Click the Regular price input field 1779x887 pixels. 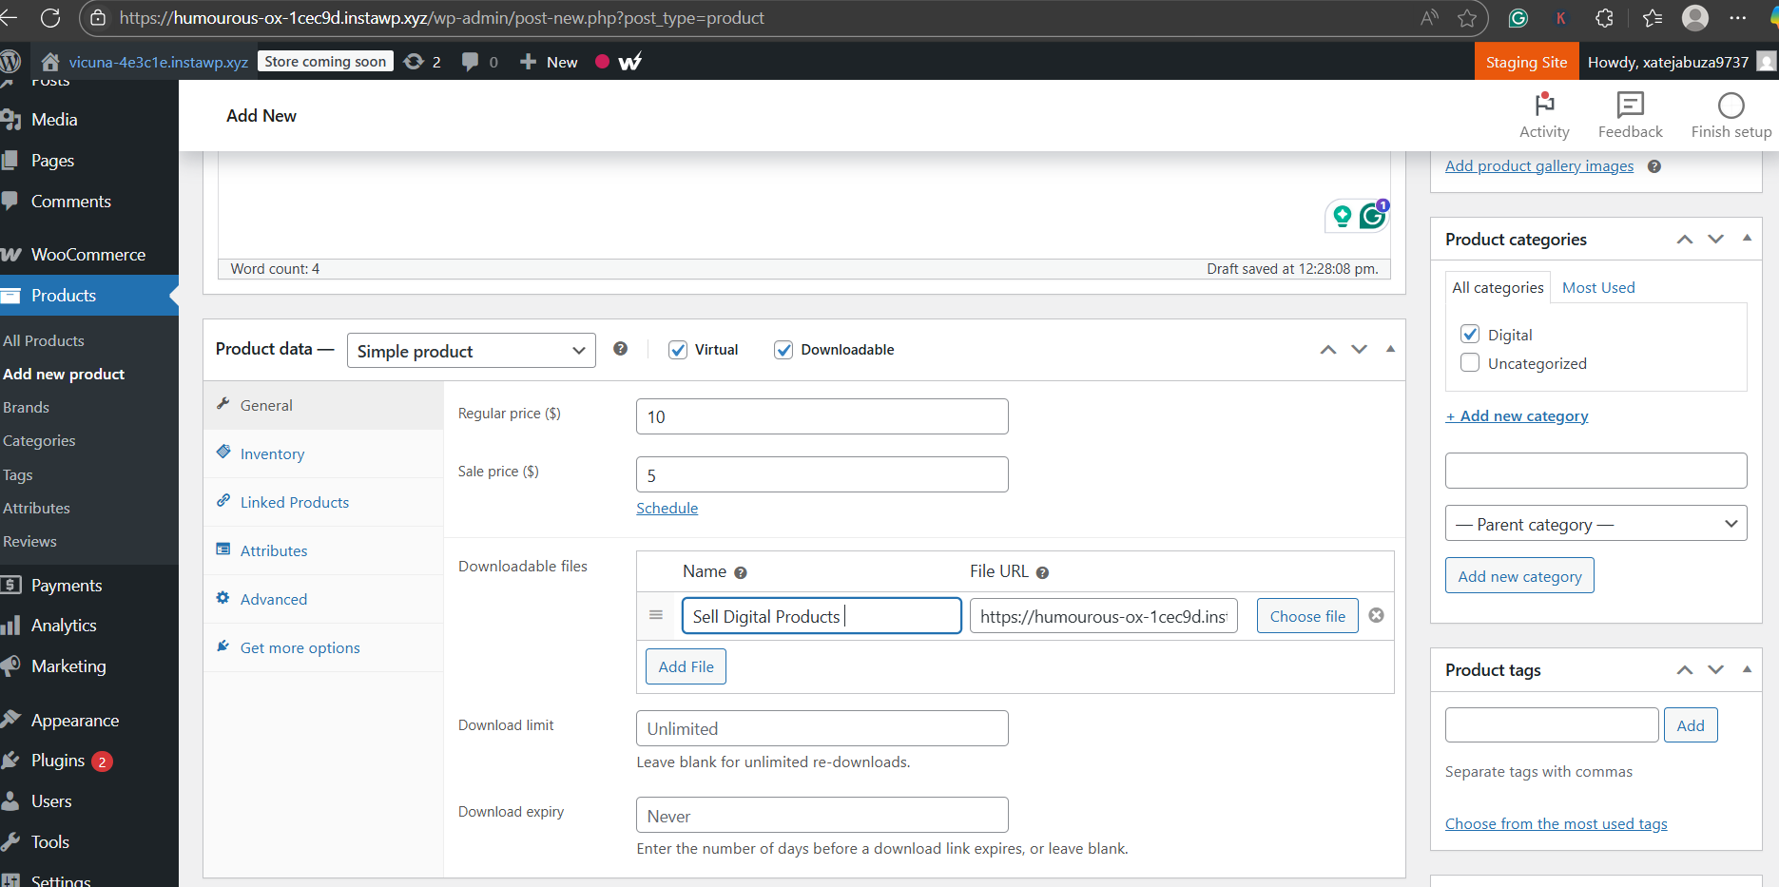pyautogui.click(x=822, y=416)
